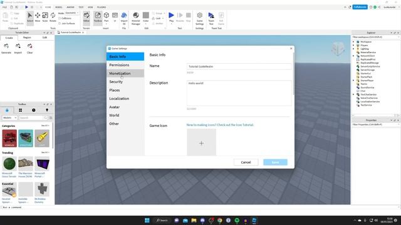Insert a Part from the ribbon
Viewport: 401px width, 225px height.
point(107,17)
